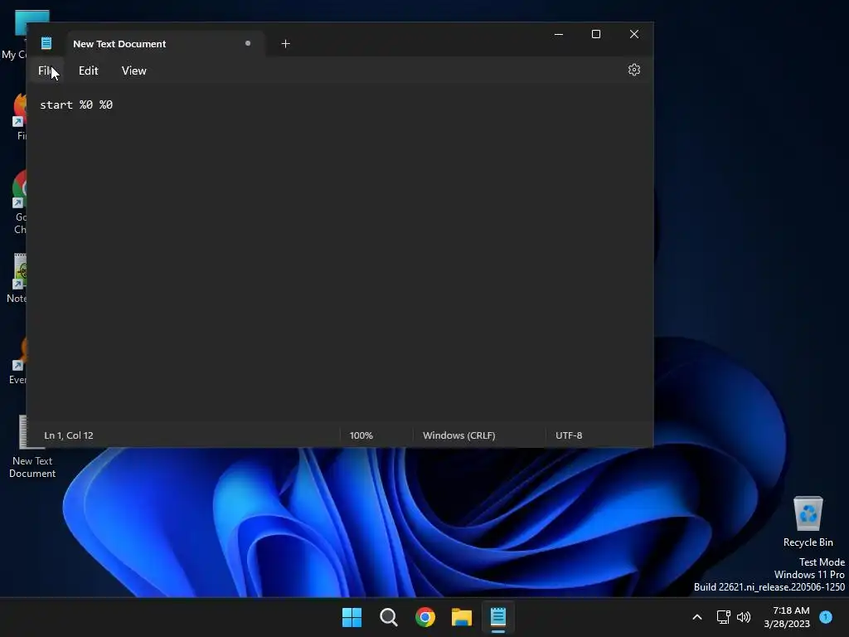Open the View menu
The height and width of the screenshot is (637, 849).
(133, 71)
